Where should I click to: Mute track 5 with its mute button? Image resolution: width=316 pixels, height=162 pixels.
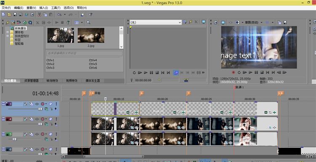point(51,134)
